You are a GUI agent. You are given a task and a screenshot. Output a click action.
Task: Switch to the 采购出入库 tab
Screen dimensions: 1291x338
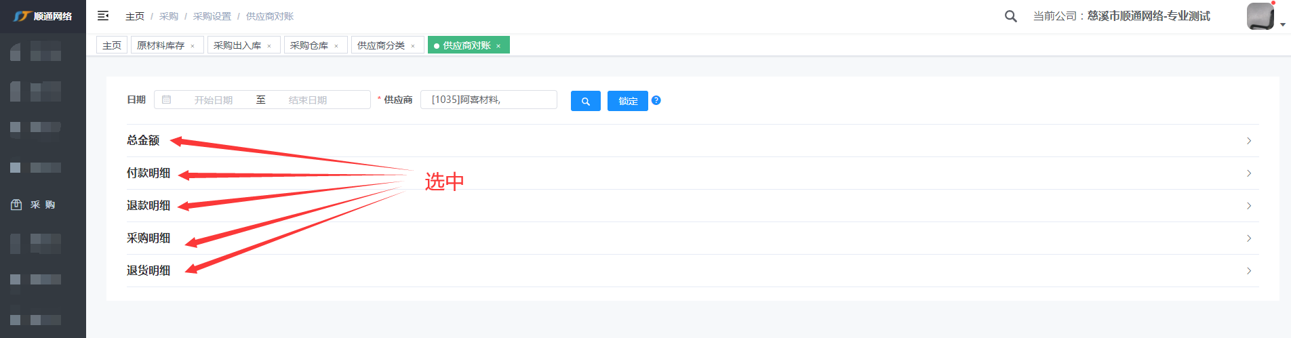click(x=237, y=45)
